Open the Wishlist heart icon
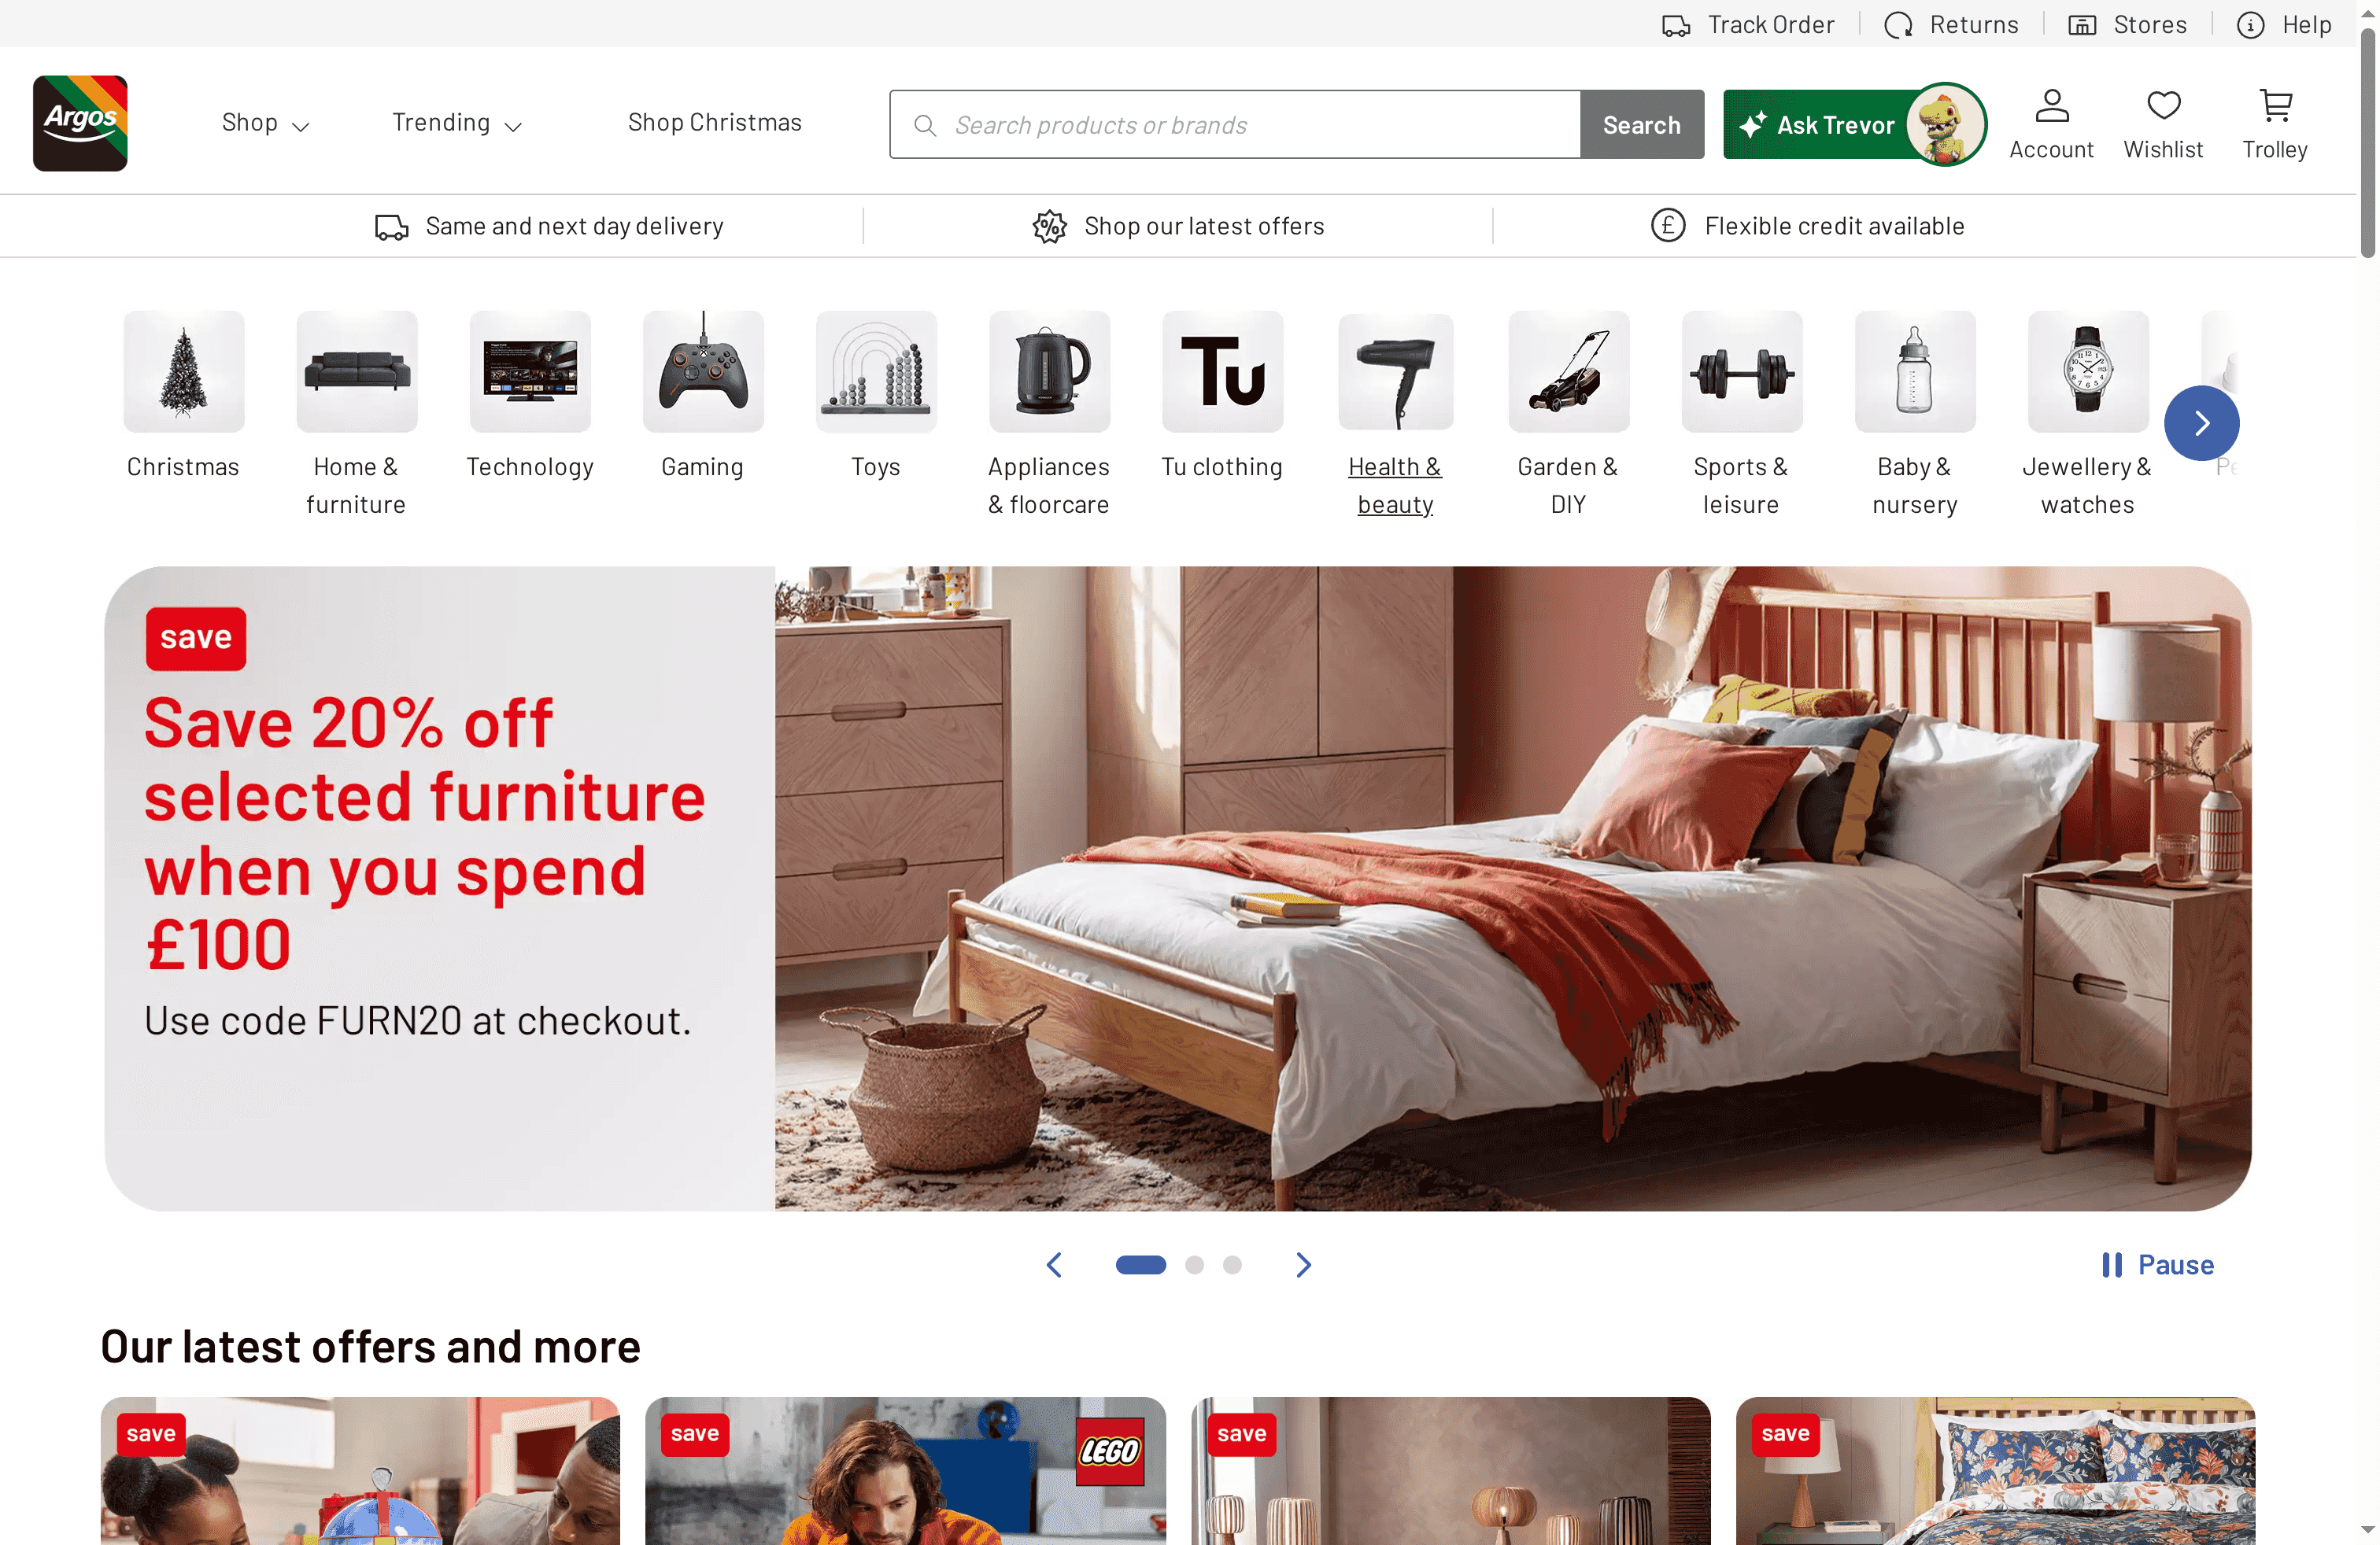The width and height of the screenshot is (2380, 1545). 2164,106
